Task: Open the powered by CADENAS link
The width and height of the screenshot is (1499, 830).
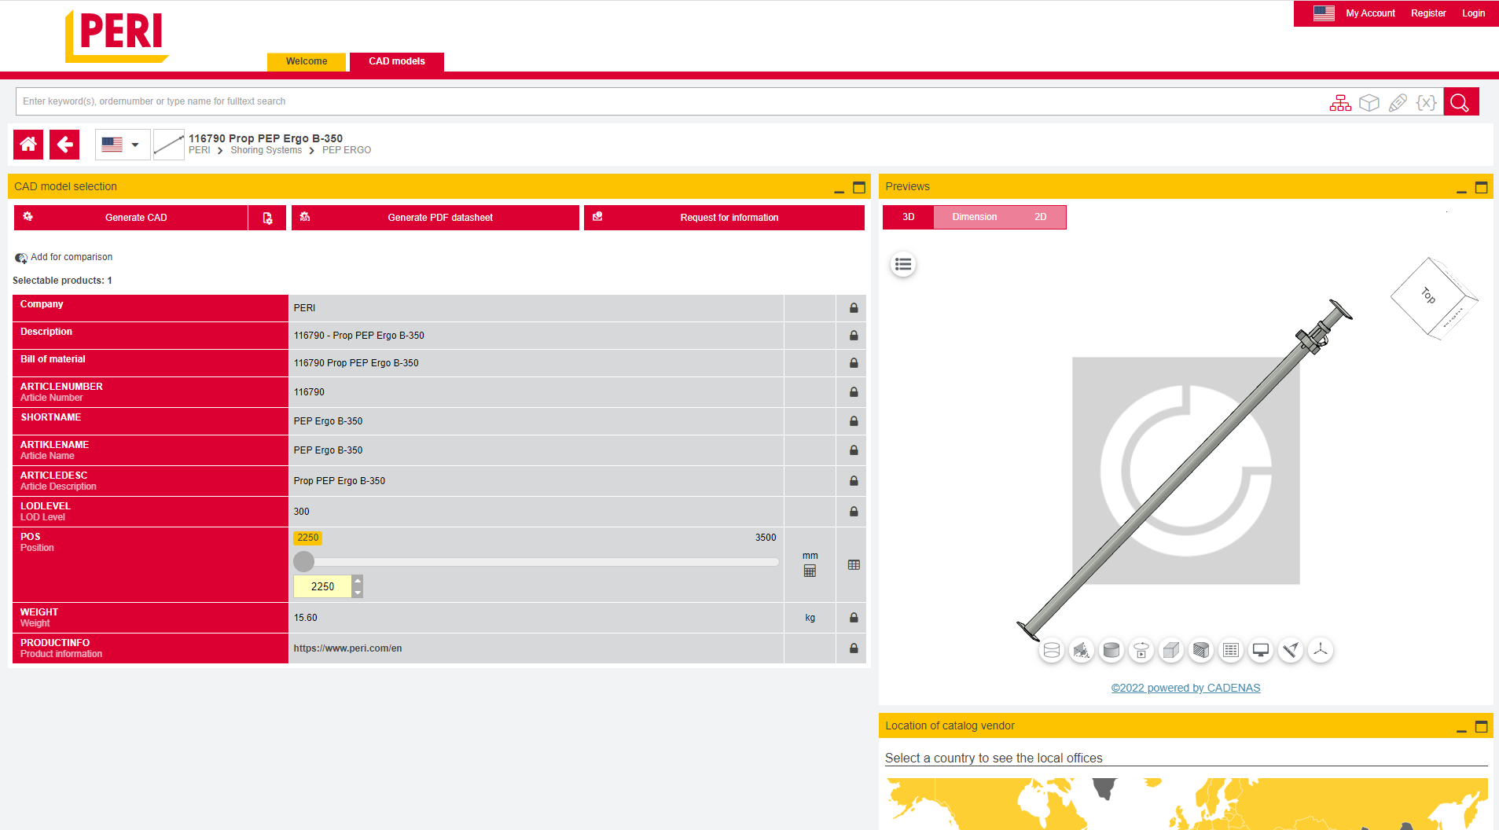Action: click(x=1185, y=688)
